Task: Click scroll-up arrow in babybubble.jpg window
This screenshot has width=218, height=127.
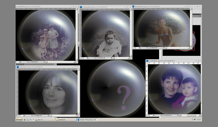Action: pos(131,10)
